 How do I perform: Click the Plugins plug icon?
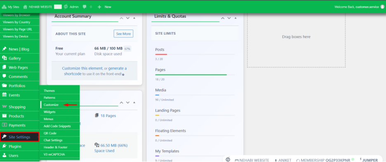click(x=4, y=146)
